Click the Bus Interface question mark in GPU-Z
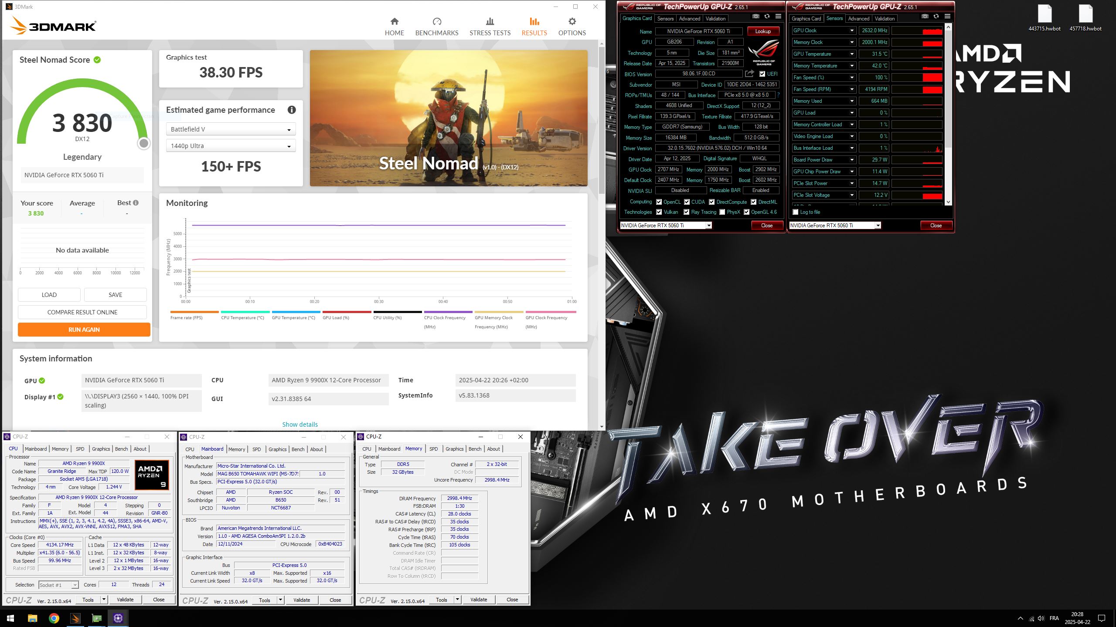 point(778,94)
